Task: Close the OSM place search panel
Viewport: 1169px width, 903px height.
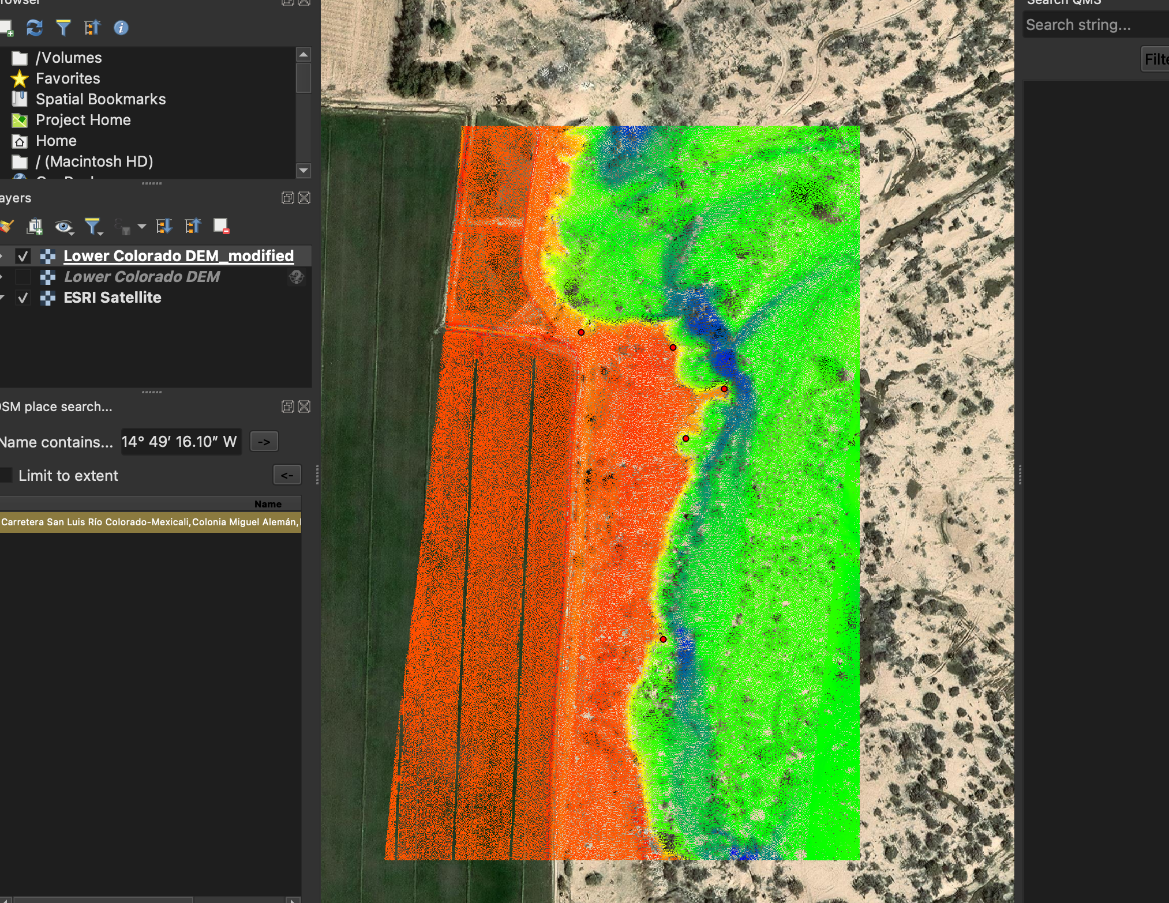Action: 304,407
